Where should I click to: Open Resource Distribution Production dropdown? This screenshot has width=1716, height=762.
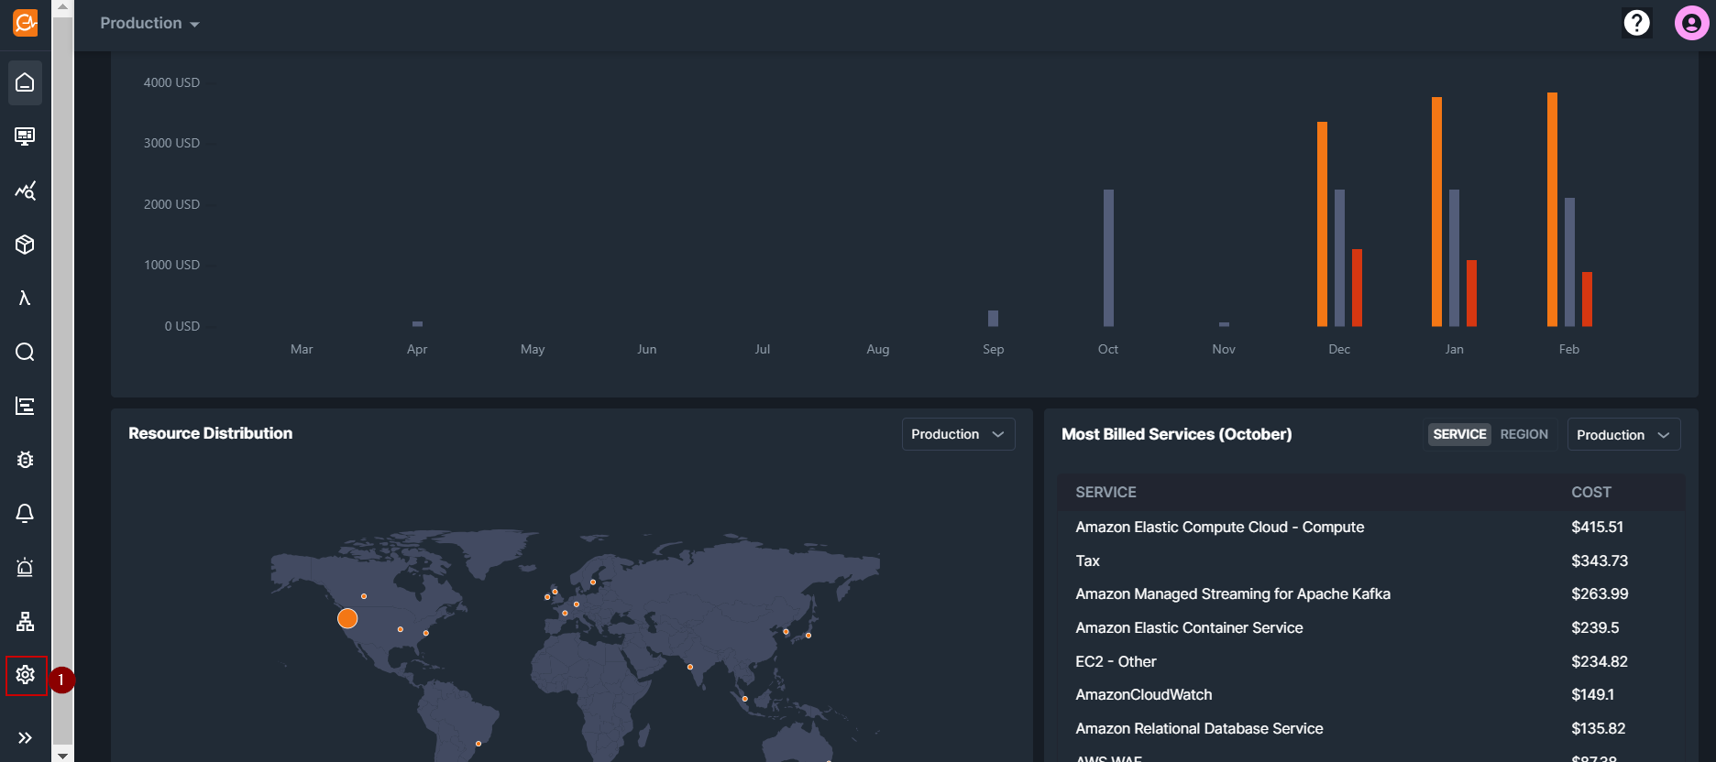tap(958, 434)
